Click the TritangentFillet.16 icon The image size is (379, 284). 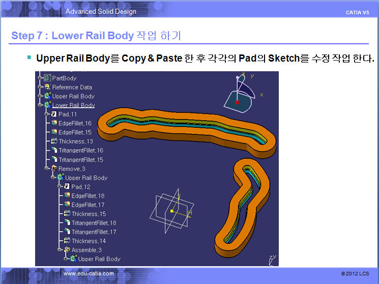pos(54,151)
